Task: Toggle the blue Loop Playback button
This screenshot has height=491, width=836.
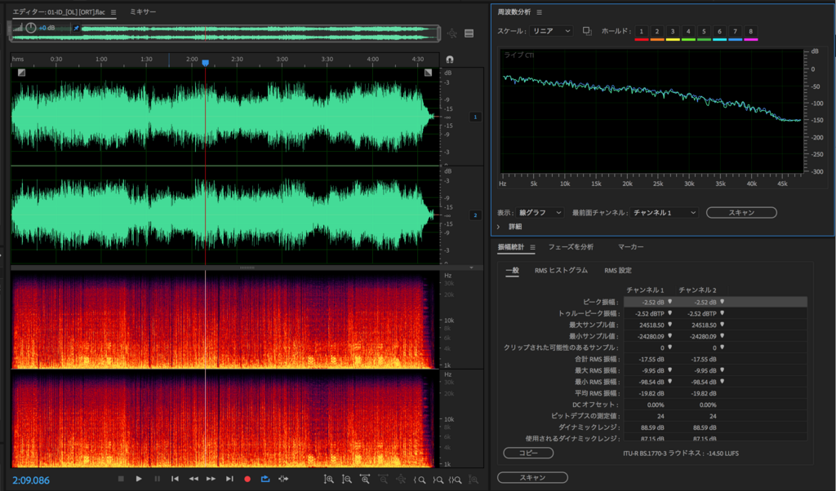Action: pos(265,479)
